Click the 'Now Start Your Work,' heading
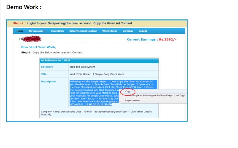Viewport: 238px width, 148px height. 39,47
